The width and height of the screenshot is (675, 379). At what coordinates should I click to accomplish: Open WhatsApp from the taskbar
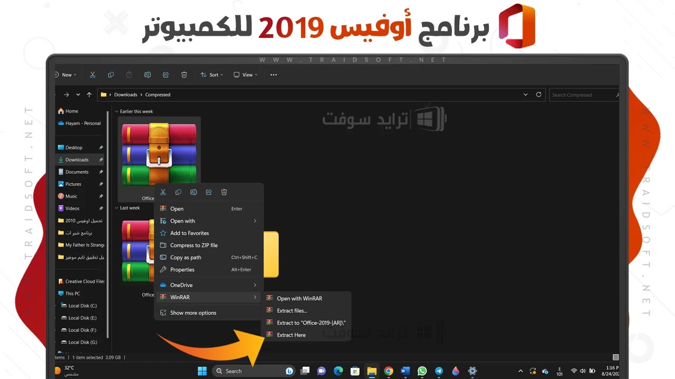point(422,371)
